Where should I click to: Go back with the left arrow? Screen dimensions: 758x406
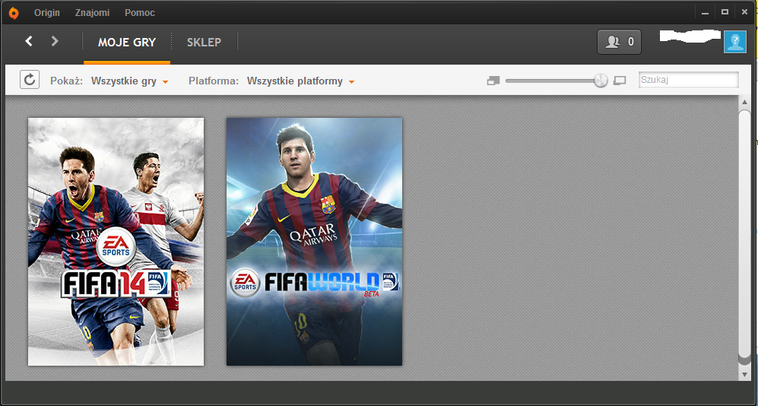(x=29, y=41)
